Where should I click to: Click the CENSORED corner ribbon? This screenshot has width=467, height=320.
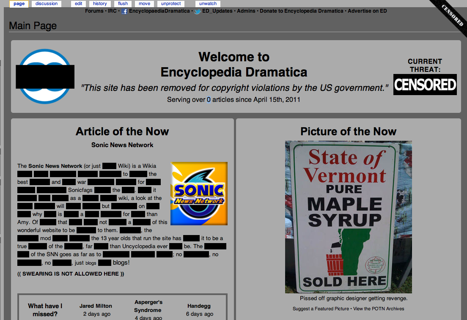(x=452, y=14)
